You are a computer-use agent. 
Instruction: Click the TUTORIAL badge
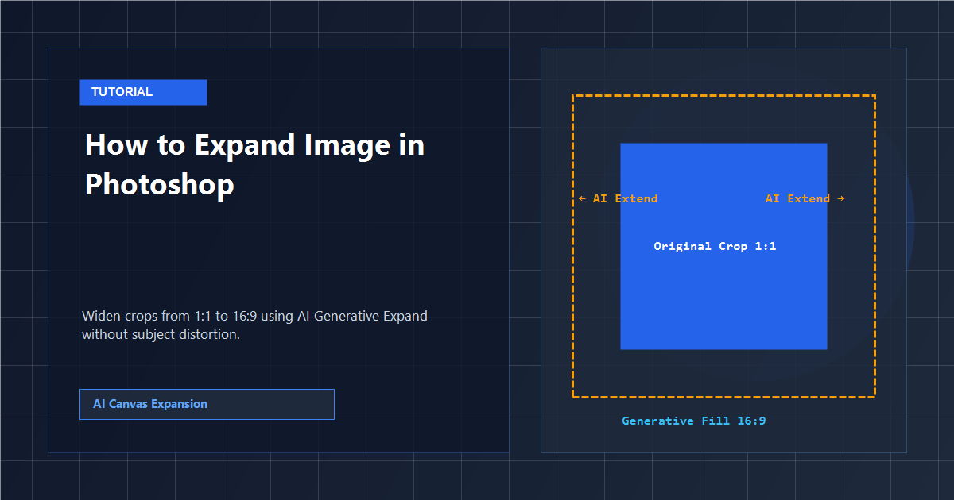tap(143, 92)
